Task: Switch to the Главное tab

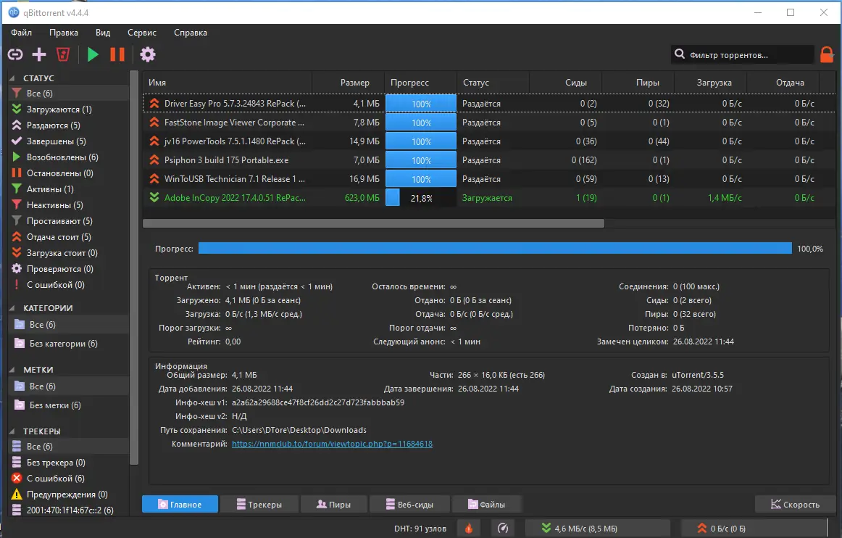Action: [180, 504]
